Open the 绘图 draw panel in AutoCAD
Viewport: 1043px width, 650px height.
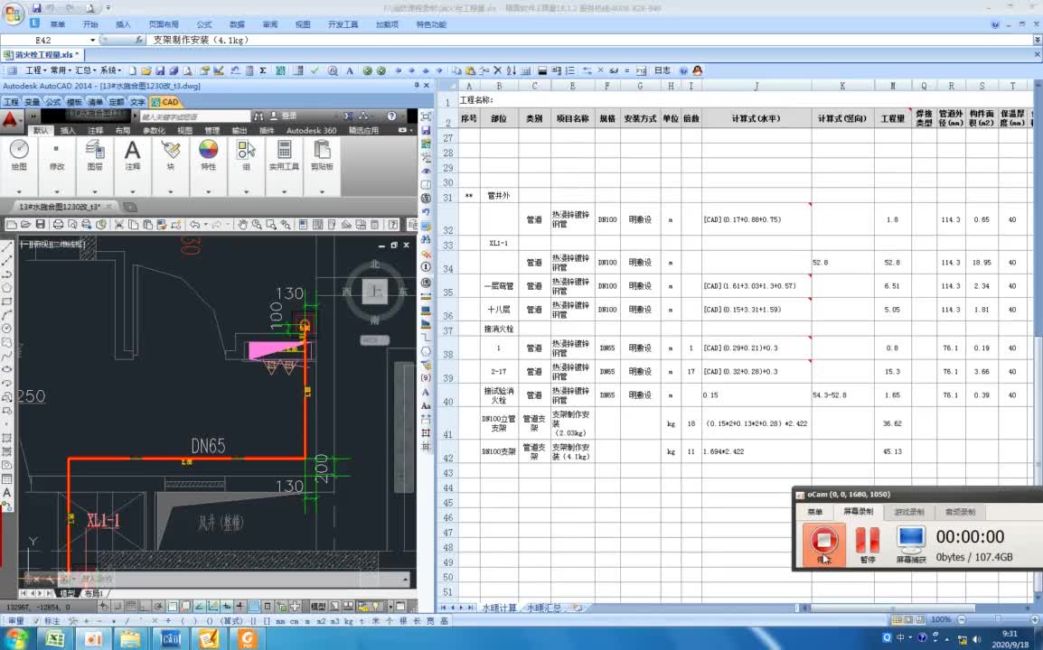[19, 156]
